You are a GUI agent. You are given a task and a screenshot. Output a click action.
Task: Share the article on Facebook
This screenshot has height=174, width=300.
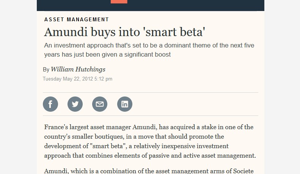click(50, 104)
